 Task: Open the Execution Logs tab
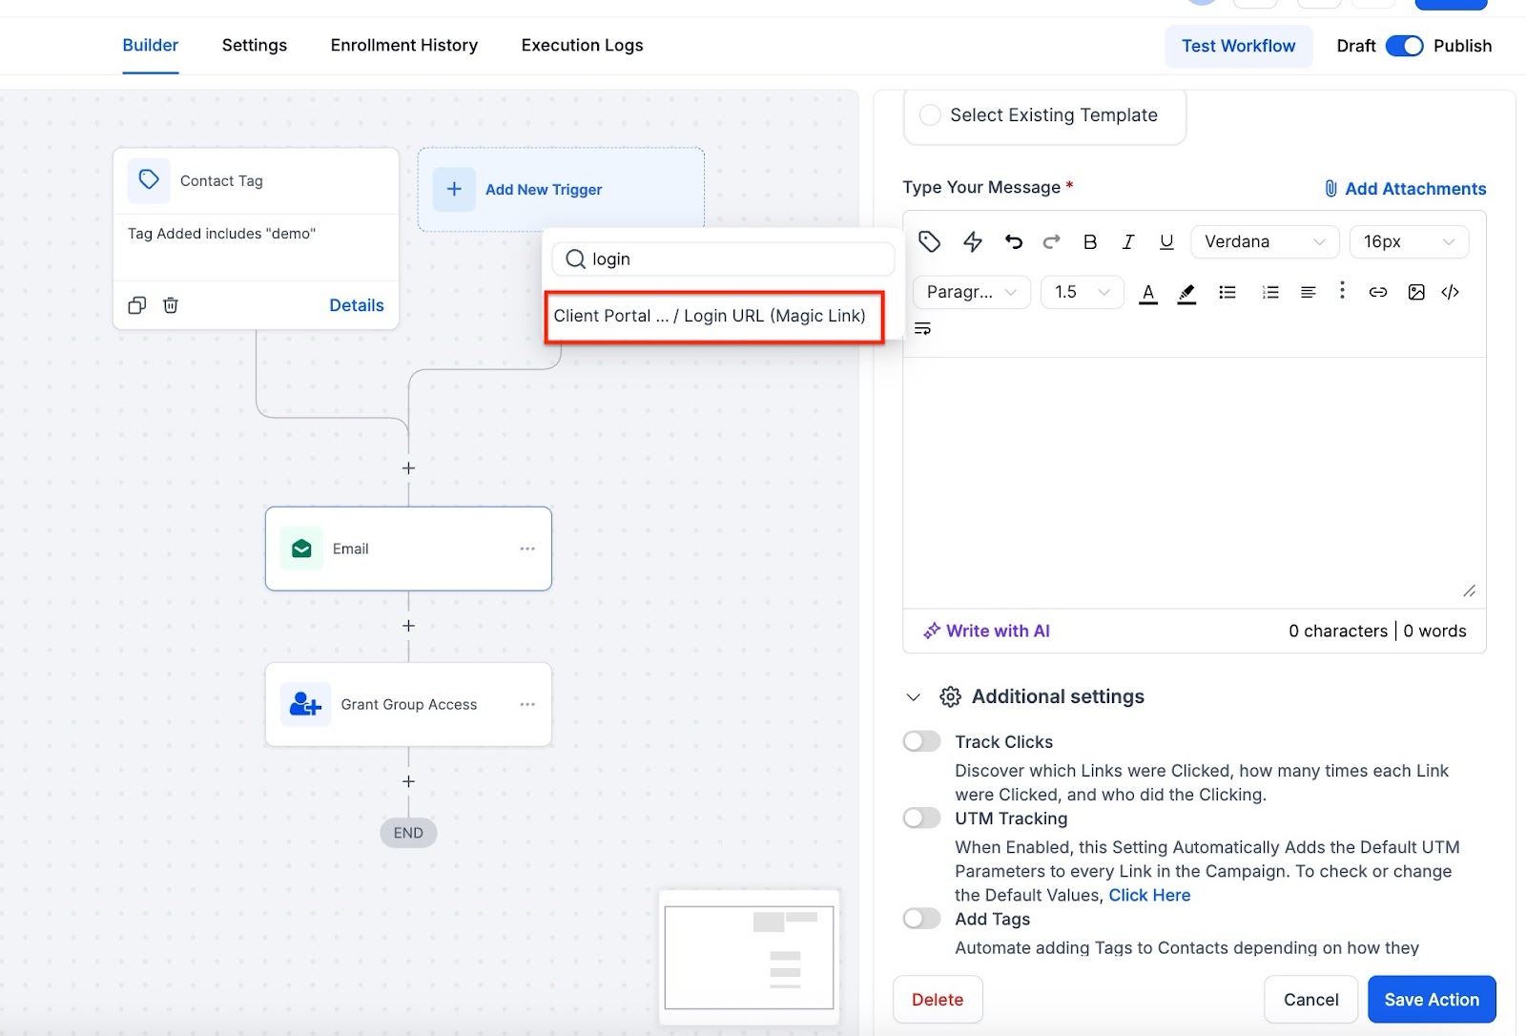(x=582, y=46)
